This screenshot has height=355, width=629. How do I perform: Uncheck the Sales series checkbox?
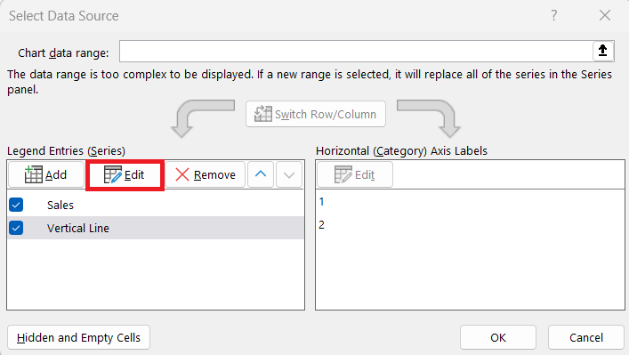(16, 205)
